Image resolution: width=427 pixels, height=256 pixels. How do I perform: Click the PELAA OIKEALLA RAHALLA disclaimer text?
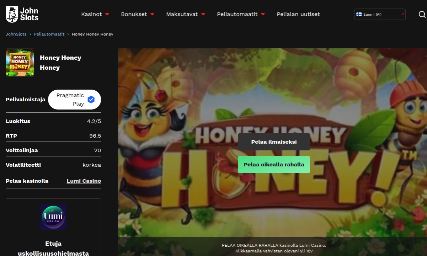pyautogui.click(x=274, y=245)
